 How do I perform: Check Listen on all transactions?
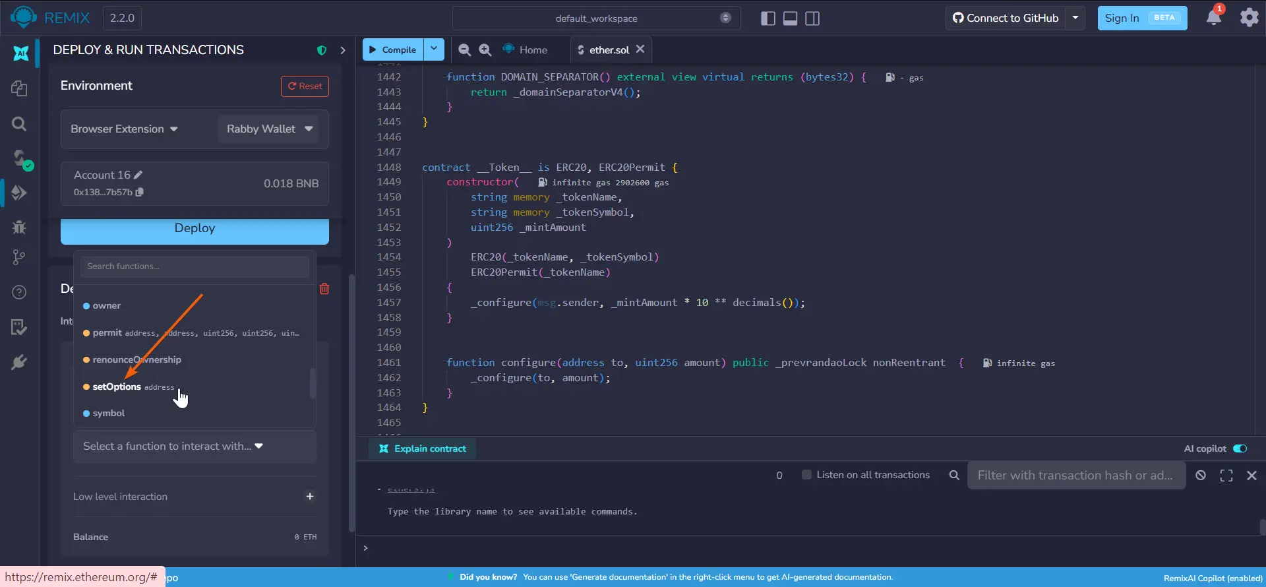pyautogui.click(x=806, y=475)
